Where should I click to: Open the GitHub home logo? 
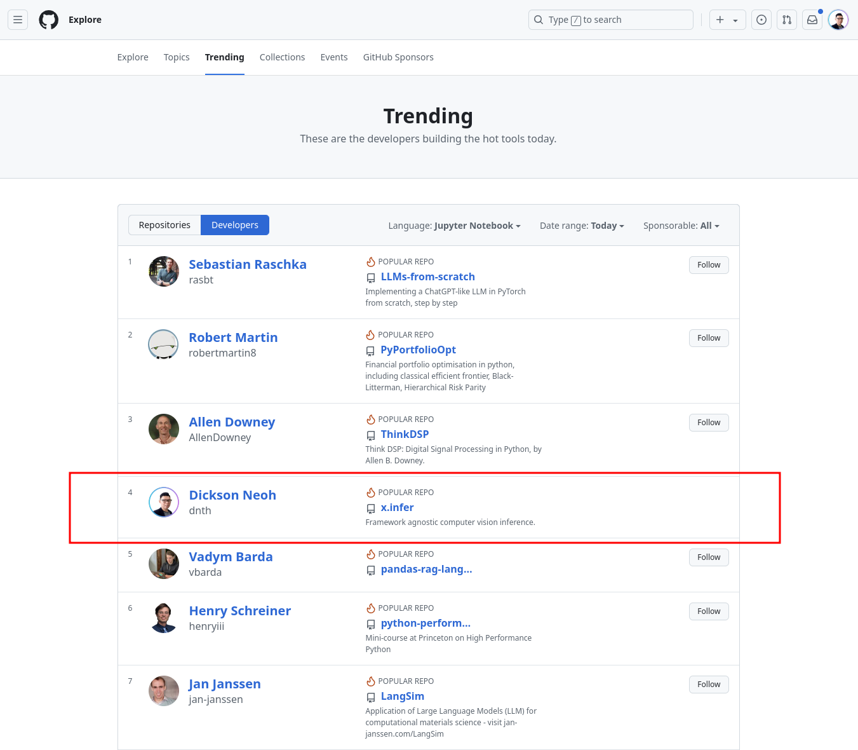(x=48, y=20)
